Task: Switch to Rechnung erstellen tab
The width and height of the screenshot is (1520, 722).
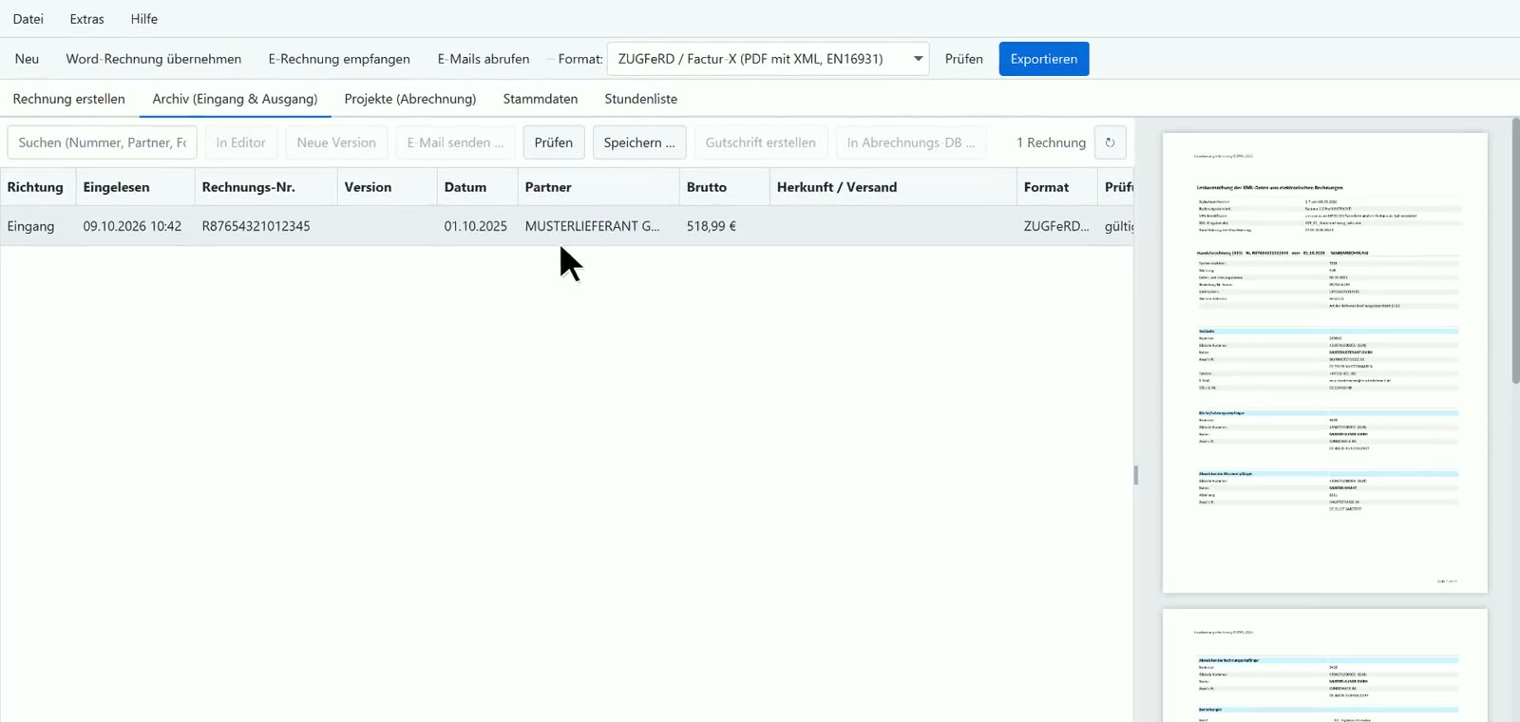Action: 69,99
